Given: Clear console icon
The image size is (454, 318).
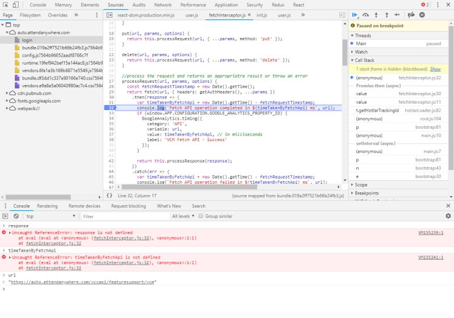Looking at the screenshot, I should coord(16,216).
